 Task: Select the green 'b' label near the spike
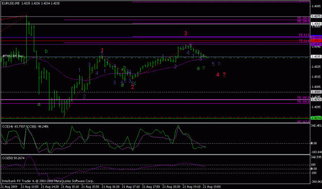[46, 51]
